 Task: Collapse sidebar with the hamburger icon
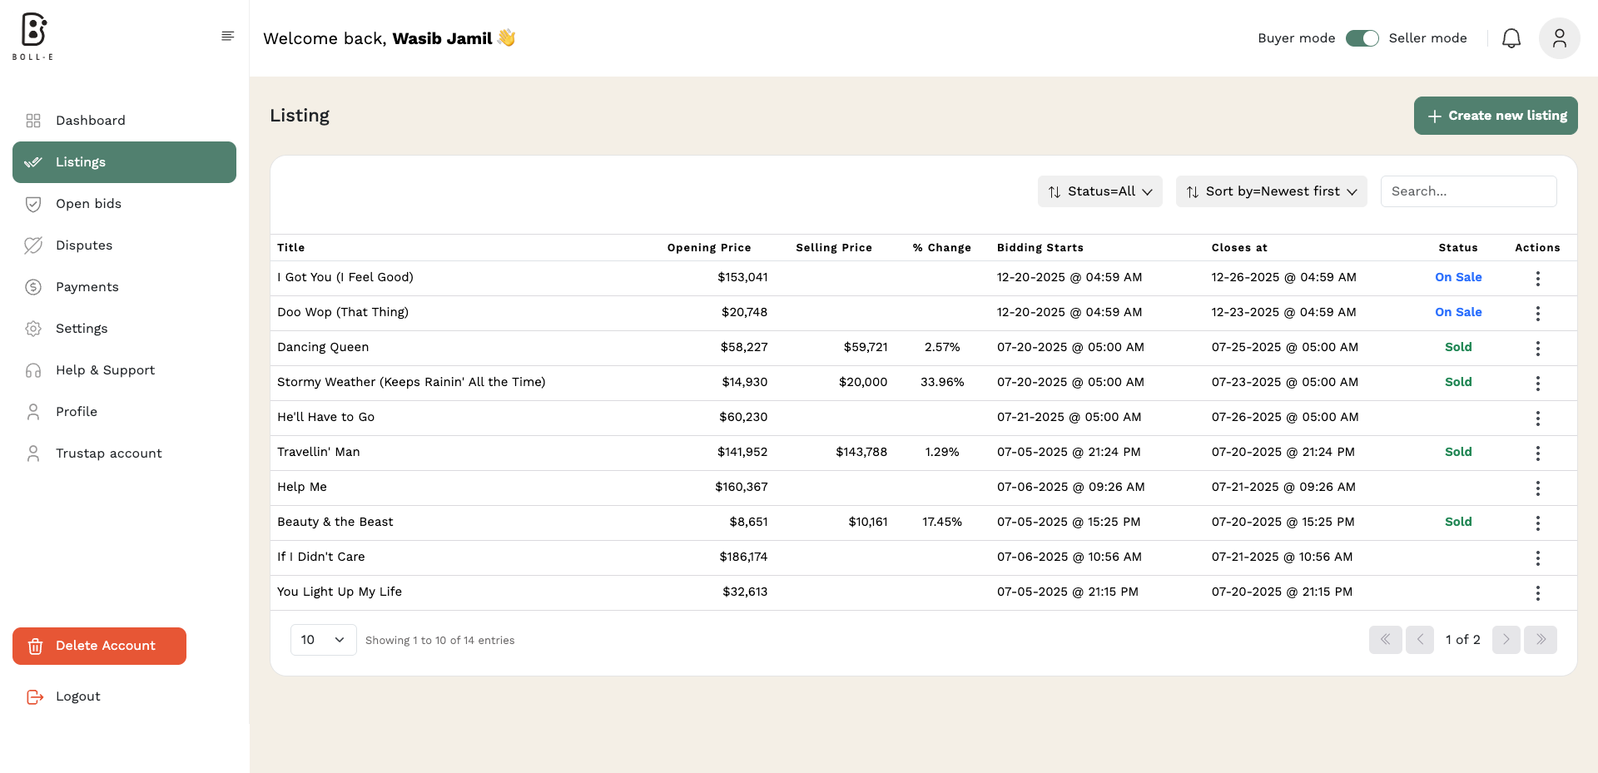(227, 36)
